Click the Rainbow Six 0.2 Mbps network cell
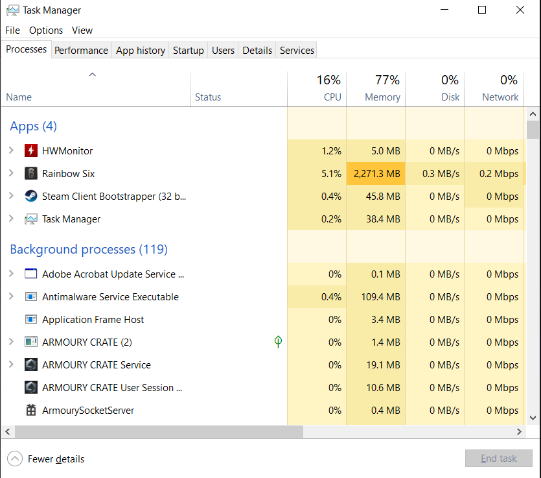The image size is (541, 478). (495, 173)
